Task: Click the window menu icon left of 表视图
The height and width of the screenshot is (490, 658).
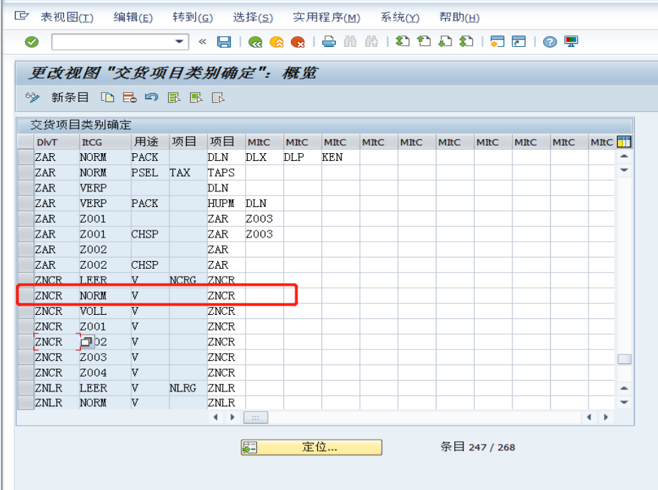Action: pyautogui.click(x=21, y=16)
